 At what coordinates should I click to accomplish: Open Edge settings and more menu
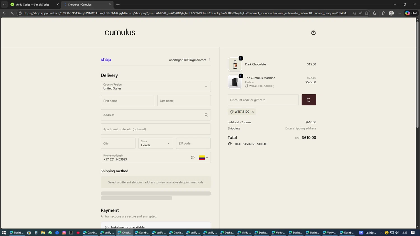tap(399, 13)
